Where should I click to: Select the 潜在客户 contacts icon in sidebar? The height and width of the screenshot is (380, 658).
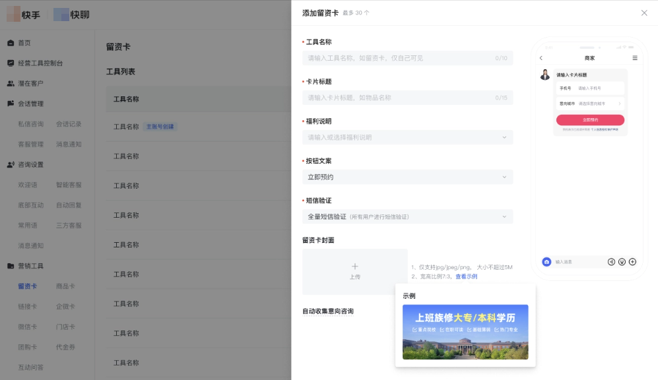click(9, 82)
